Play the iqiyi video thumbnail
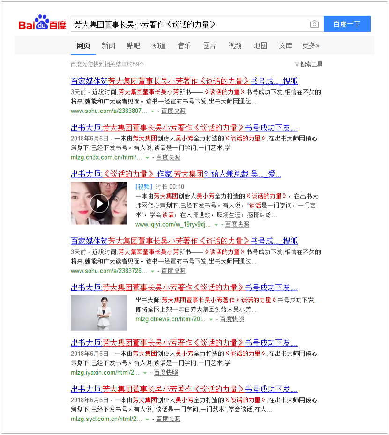The width and height of the screenshot is (389, 435). (99, 203)
